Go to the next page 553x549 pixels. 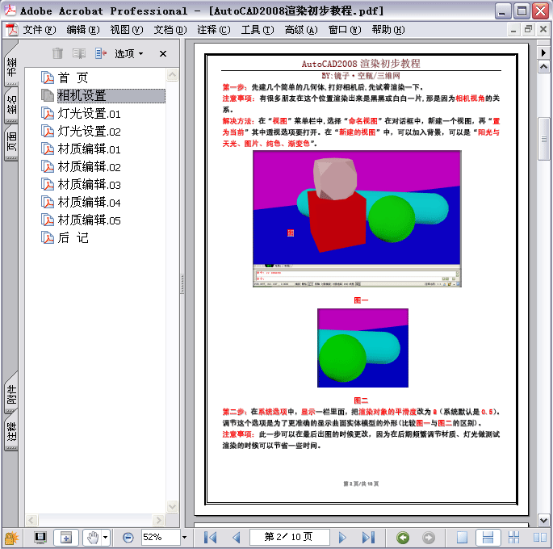click(341, 538)
